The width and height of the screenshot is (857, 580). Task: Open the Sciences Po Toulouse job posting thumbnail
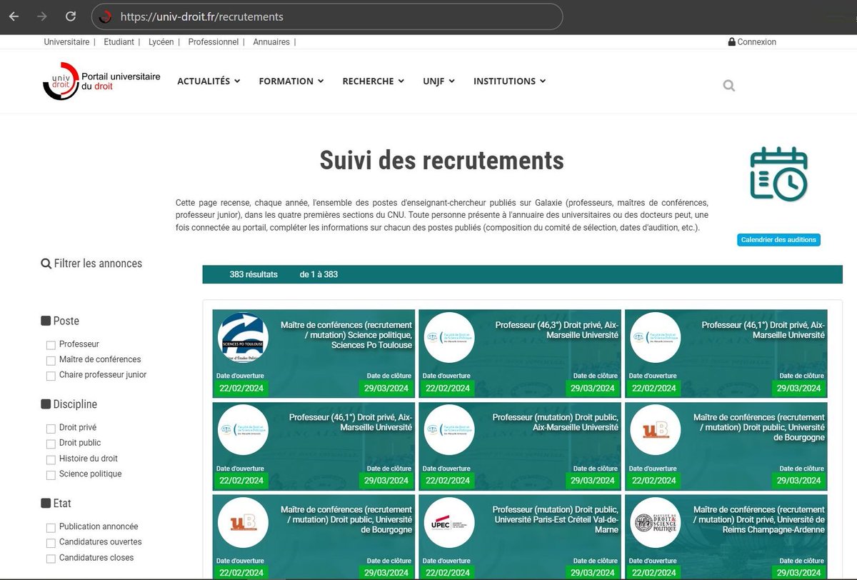click(243, 337)
